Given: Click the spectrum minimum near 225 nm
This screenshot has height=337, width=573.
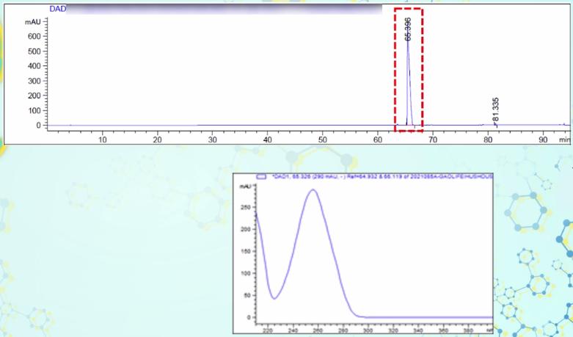Looking at the screenshot, I should [x=274, y=298].
